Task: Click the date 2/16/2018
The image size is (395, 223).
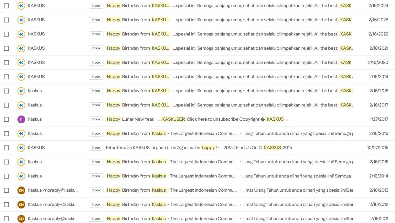Action: (x=378, y=91)
